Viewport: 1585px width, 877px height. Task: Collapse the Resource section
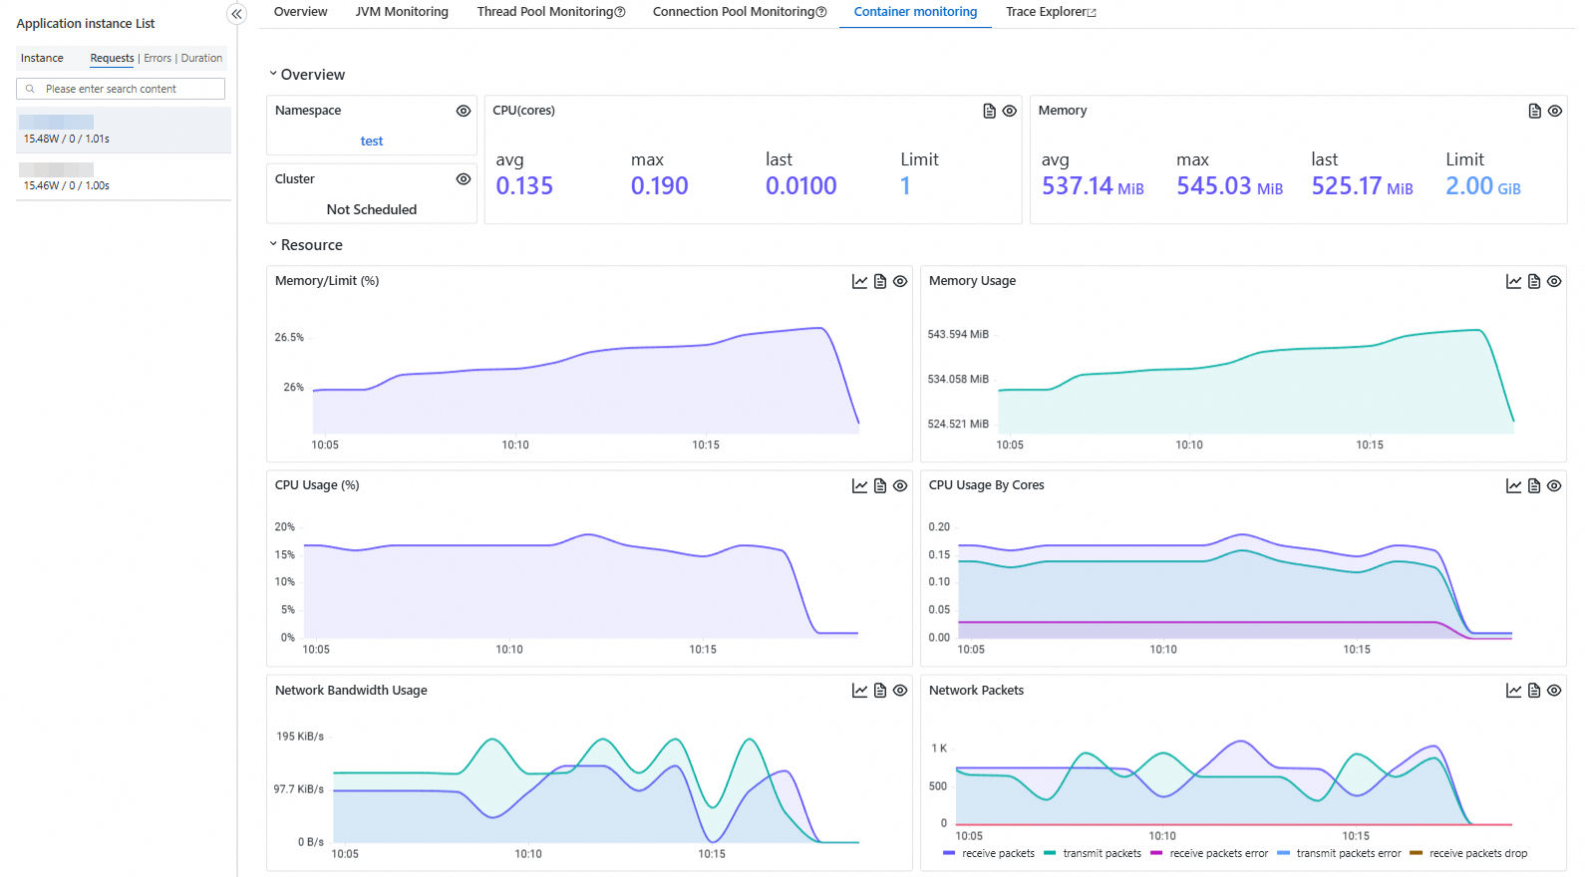[273, 245]
